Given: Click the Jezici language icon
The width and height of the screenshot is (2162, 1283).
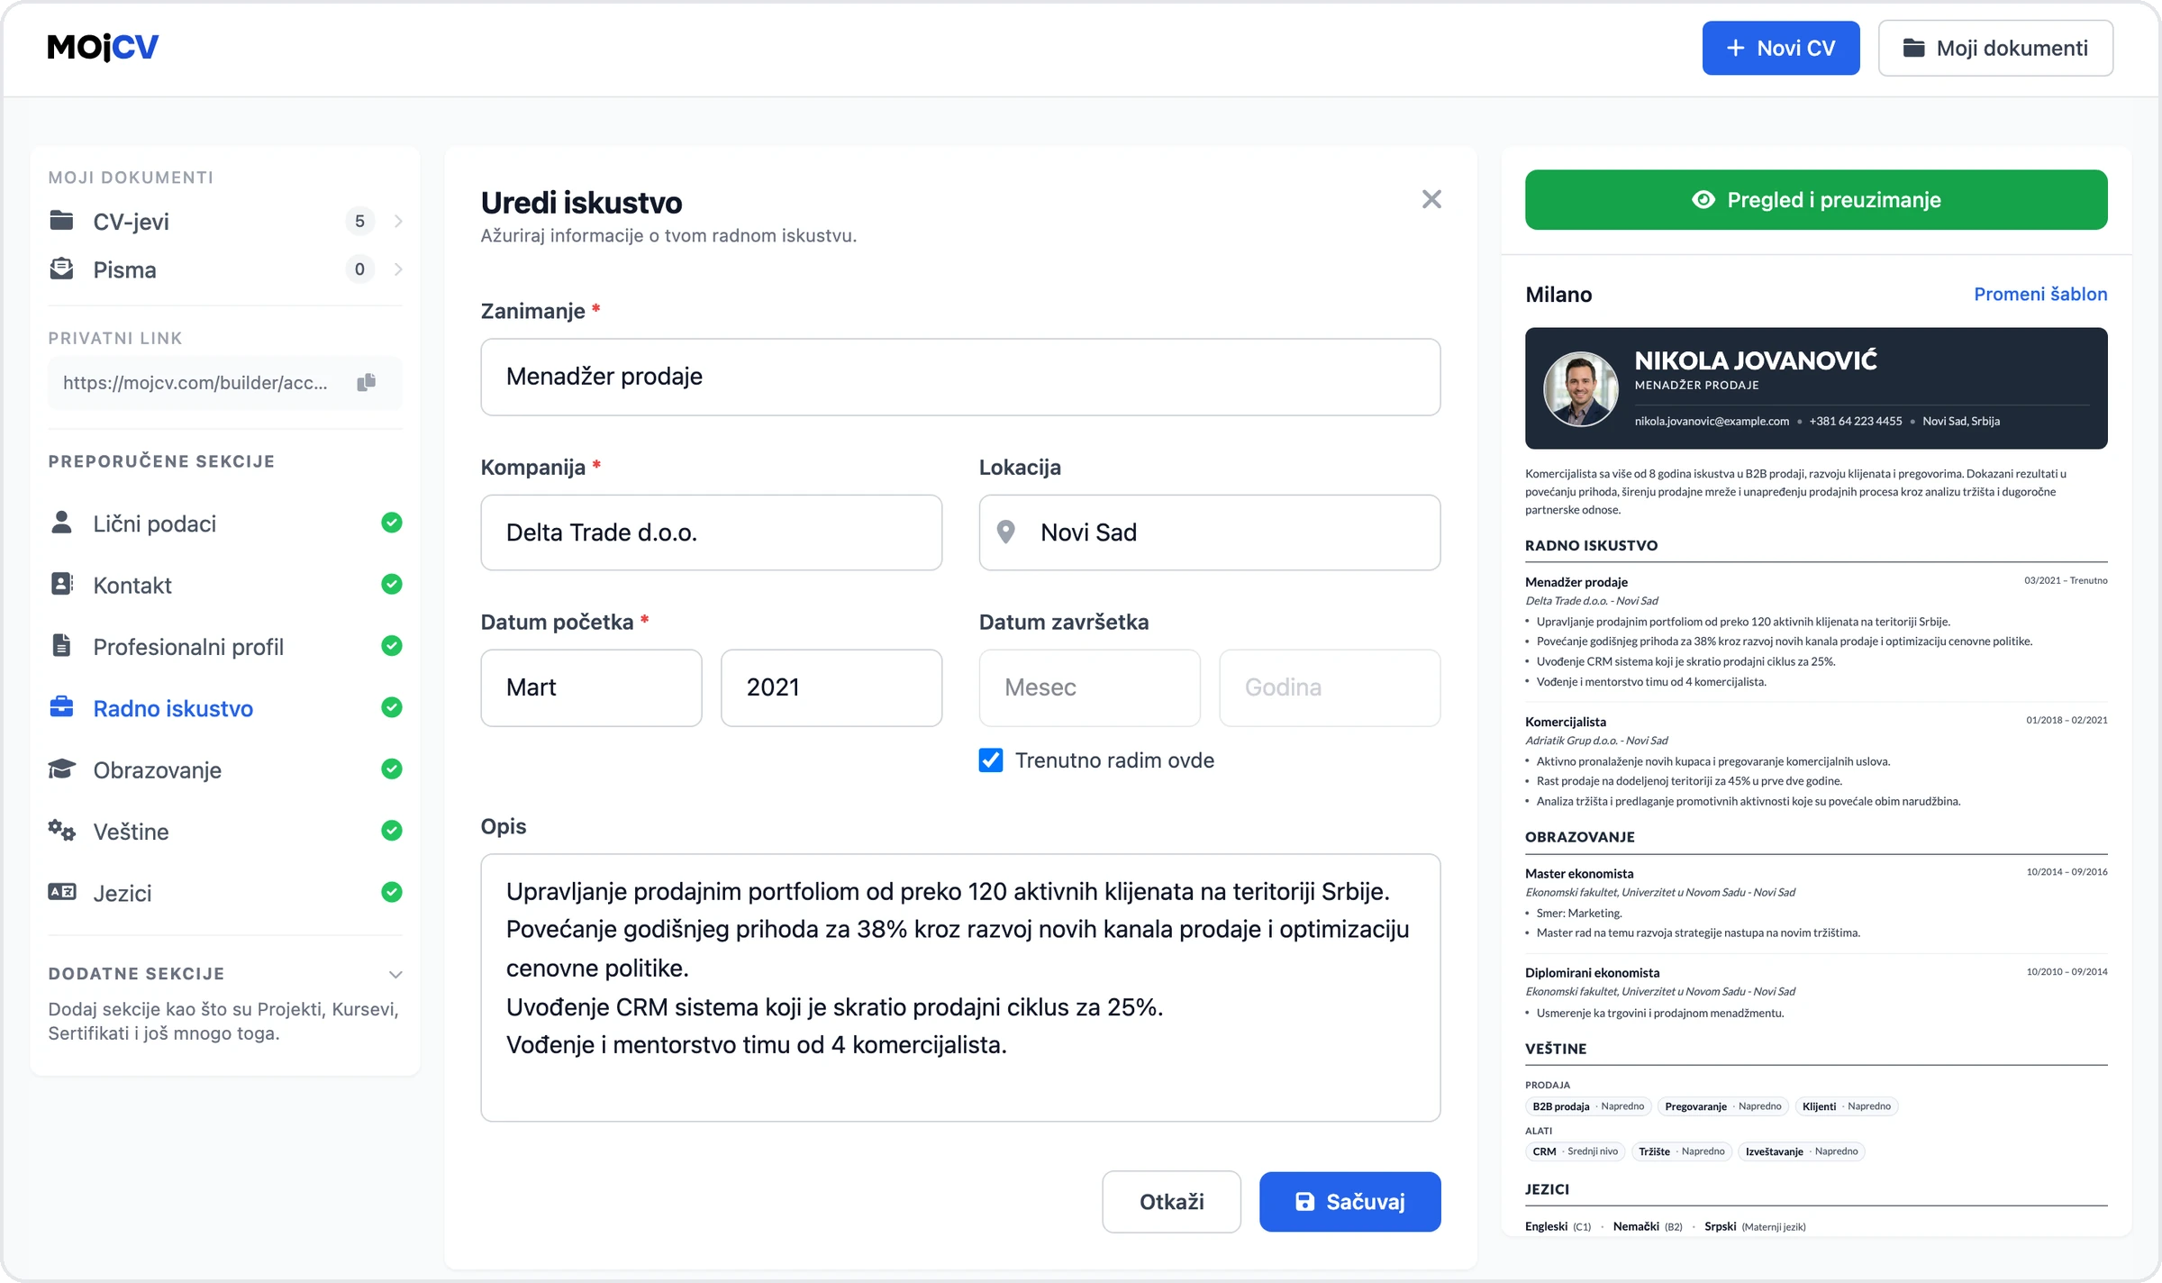Looking at the screenshot, I should (x=61, y=892).
